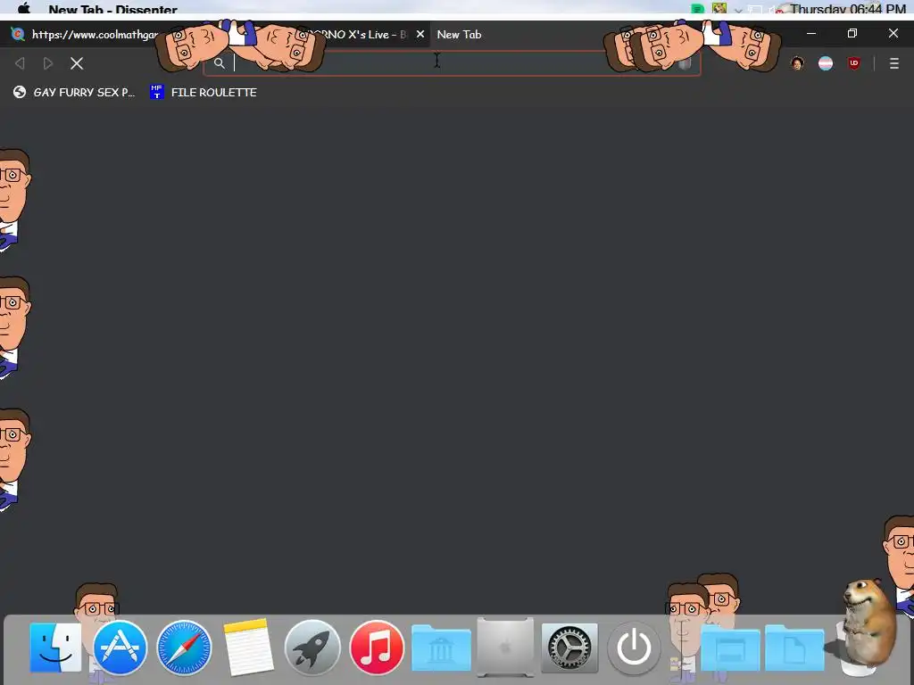Open the Notes app in dock
914x685 pixels.
248,648
